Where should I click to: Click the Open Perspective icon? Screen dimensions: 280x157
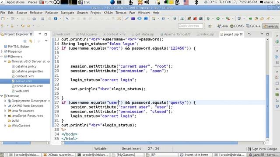pyautogui.click(x=210, y=26)
